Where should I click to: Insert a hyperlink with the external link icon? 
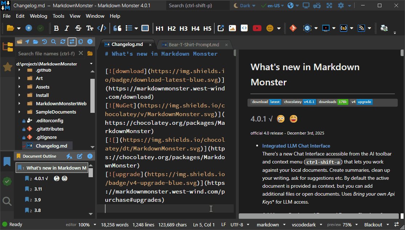pyautogui.click(x=221, y=28)
